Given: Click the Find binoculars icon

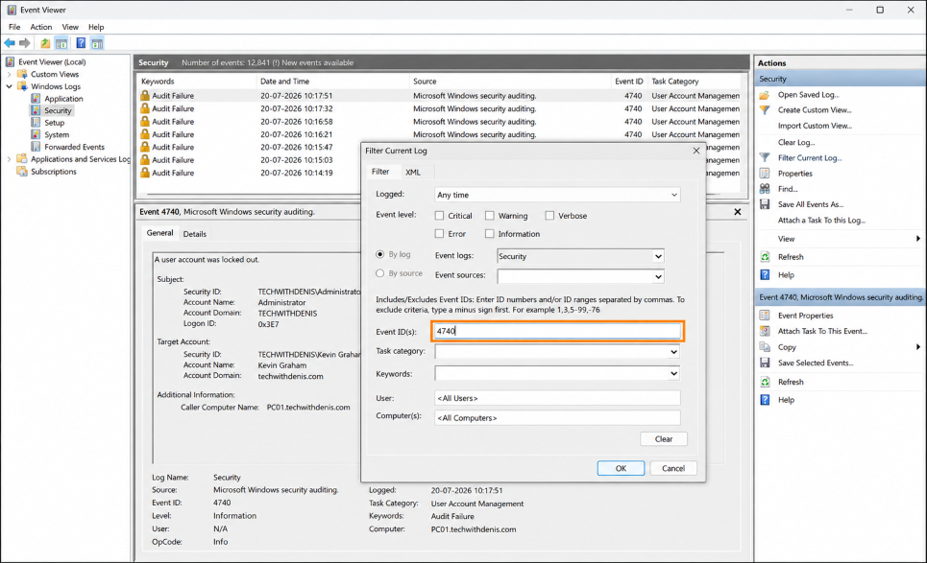Looking at the screenshot, I should 765,189.
